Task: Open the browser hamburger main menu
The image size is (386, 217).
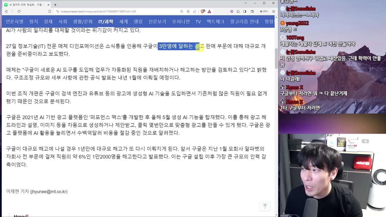Action: click(x=273, y=11)
